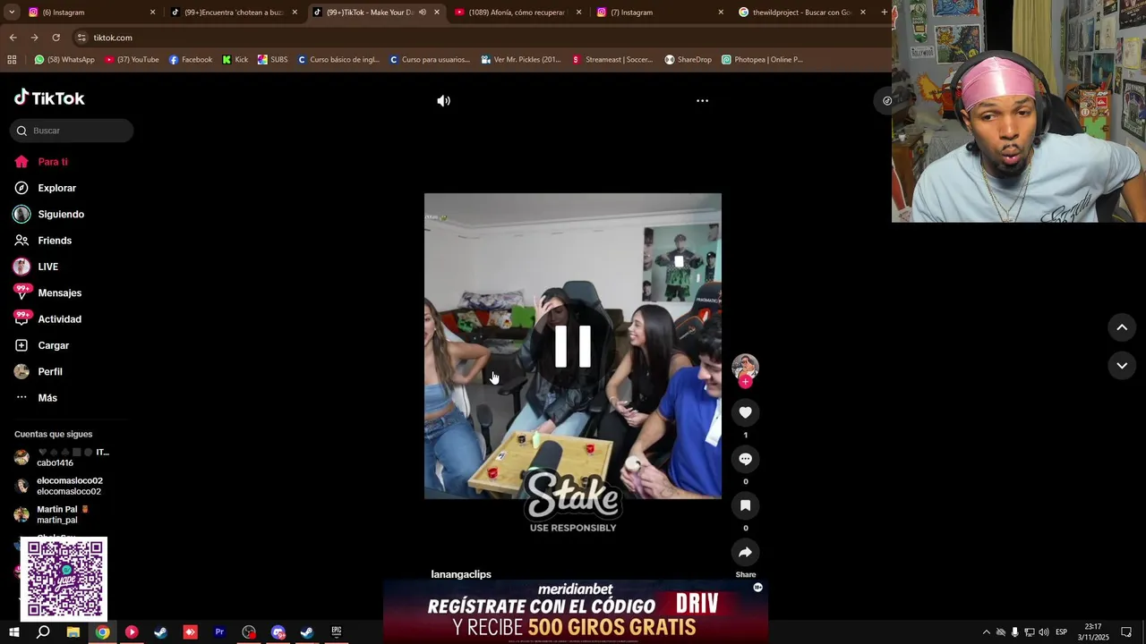Viewport: 1146px width, 644px height.
Task: Follow creator via red plus badge
Action: [x=745, y=382]
